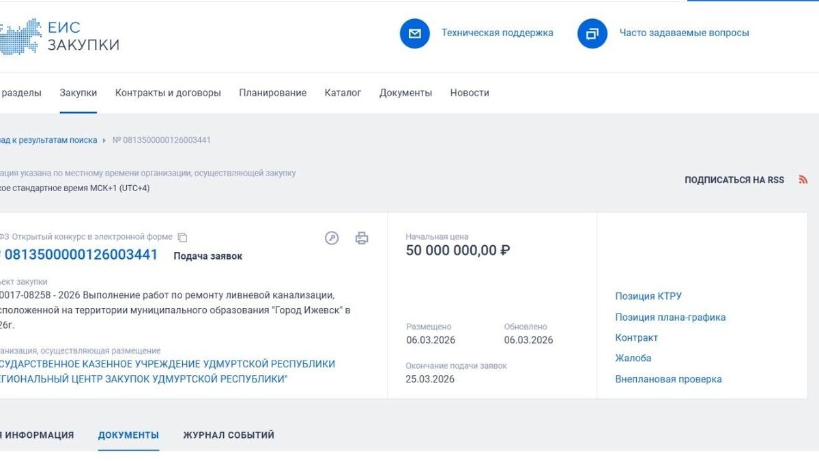The image size is (819, 461).
Task: Print the purchase page via the printer icon
Action: pyautogui.click(x=362, y=238)
